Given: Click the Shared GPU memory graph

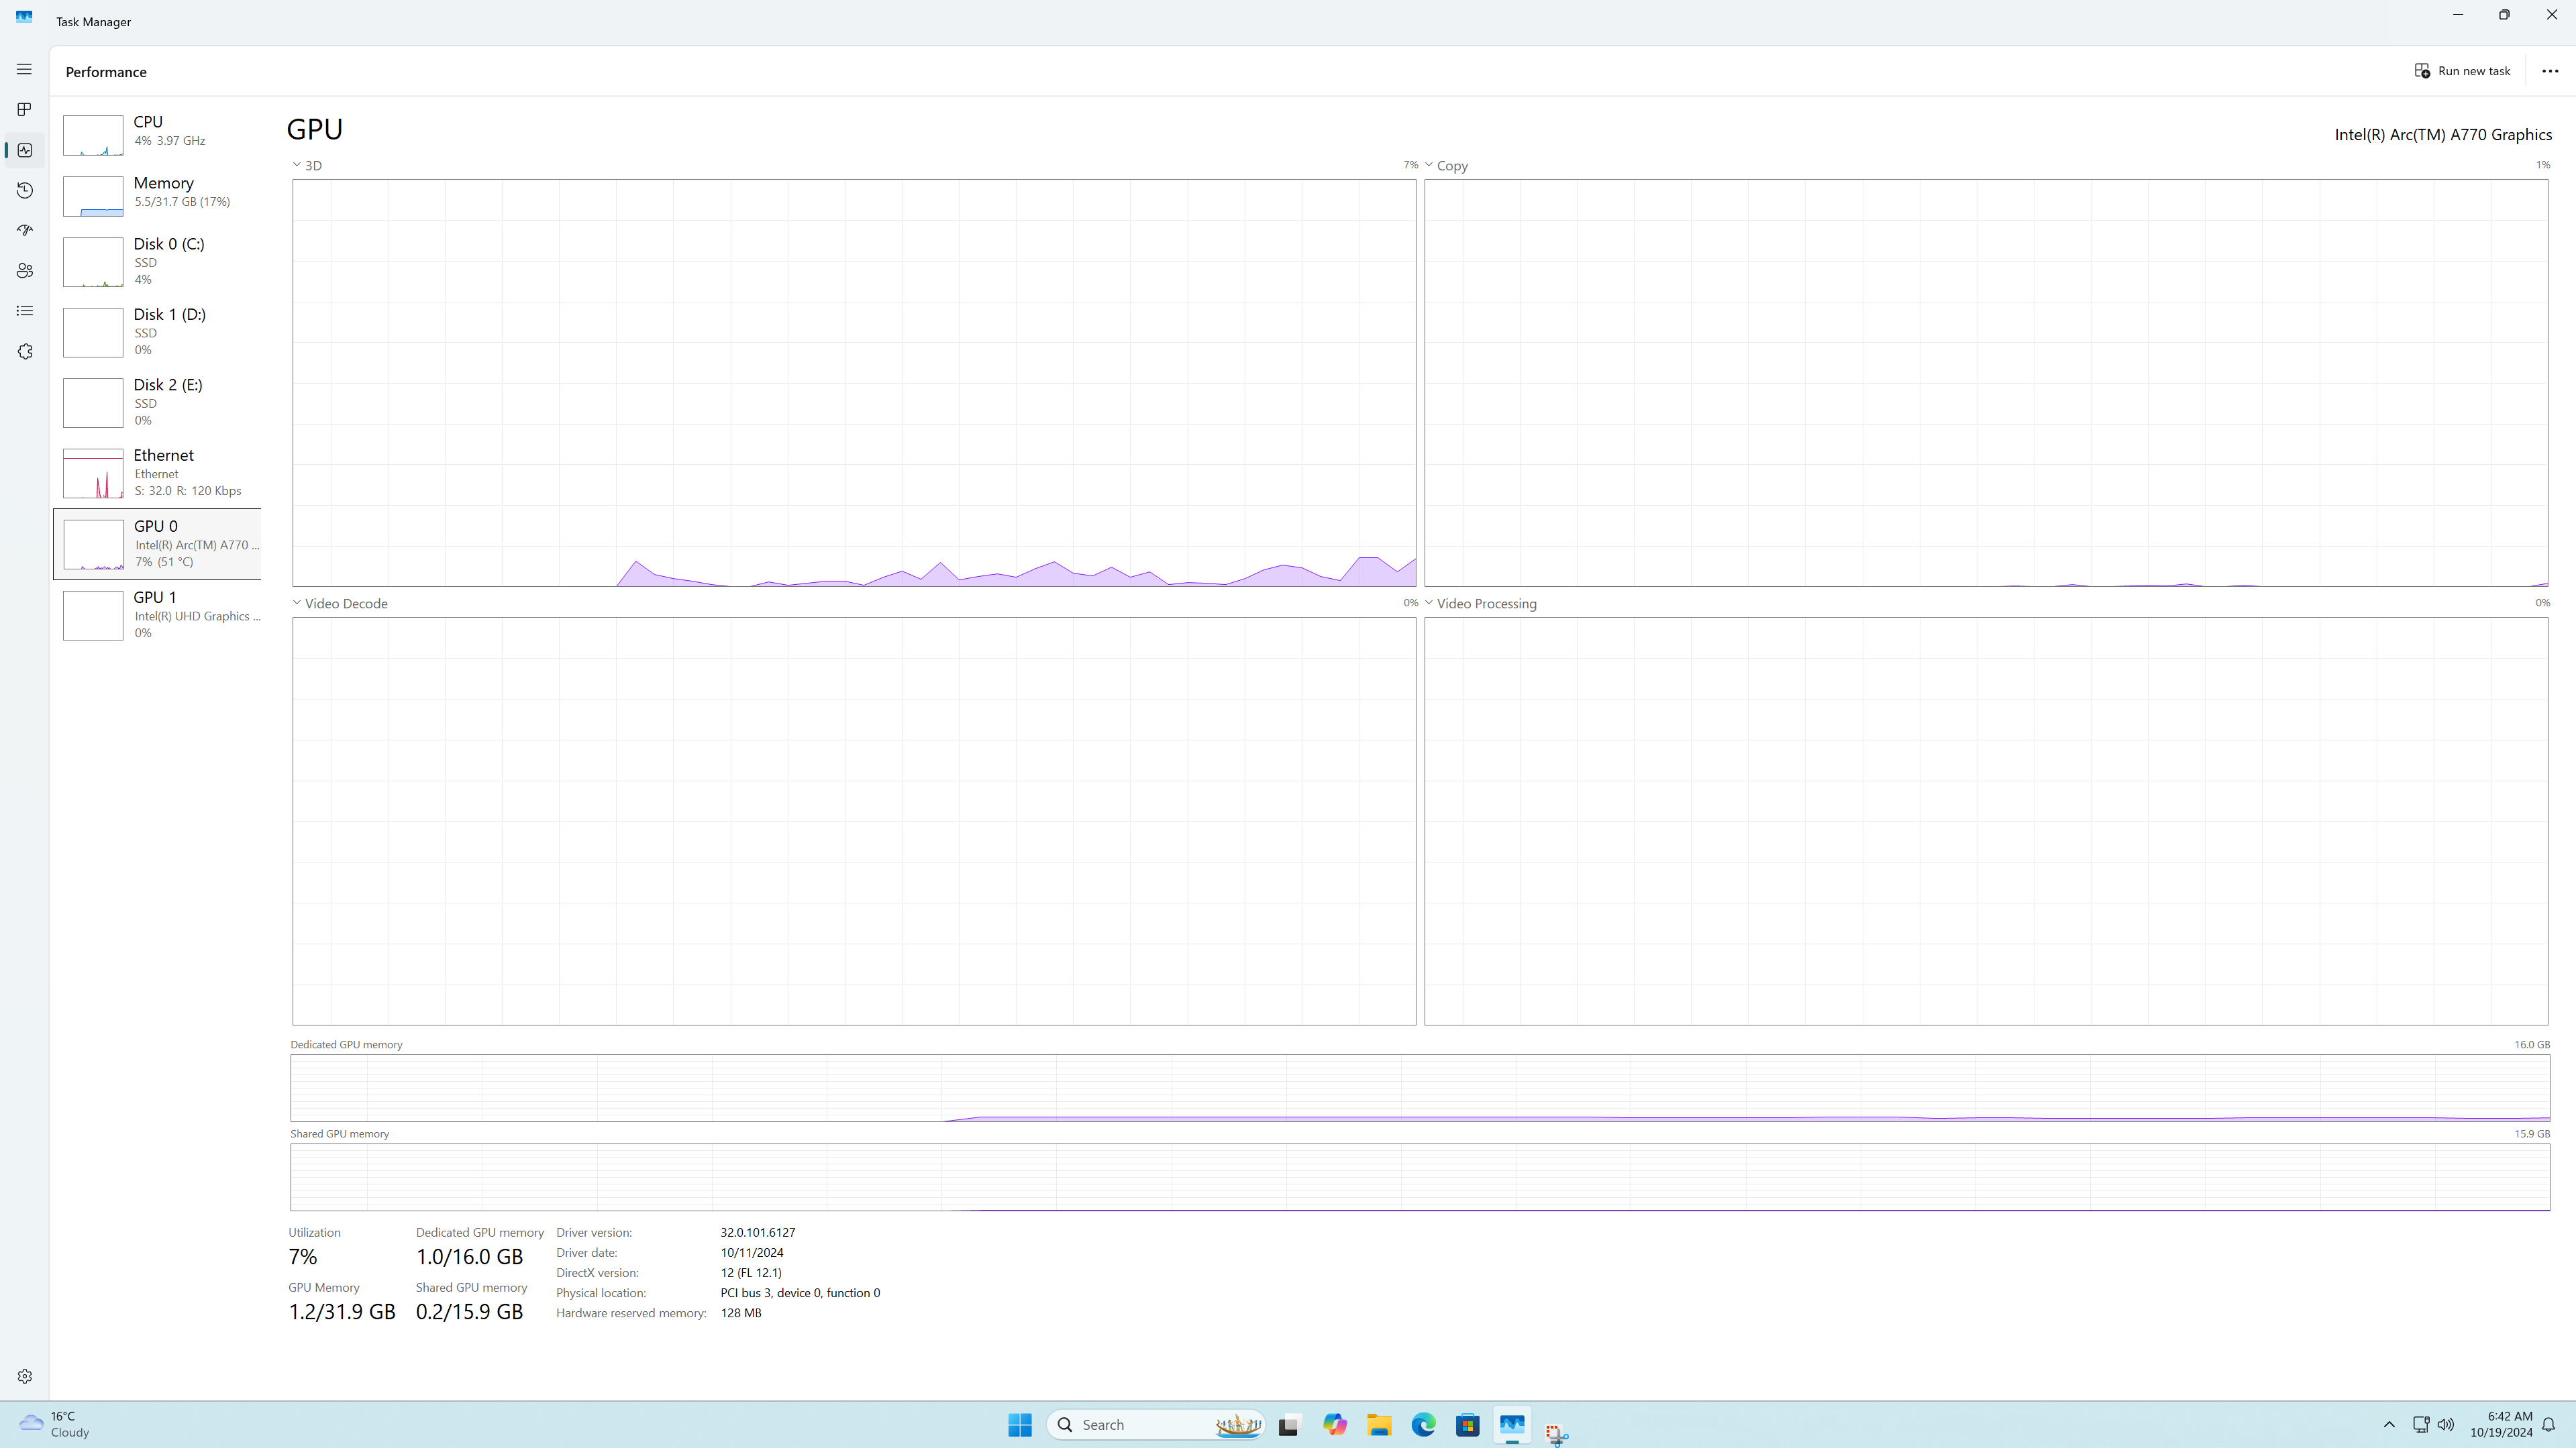Looking at the screenshot, I should (x=1420, y=1177).
